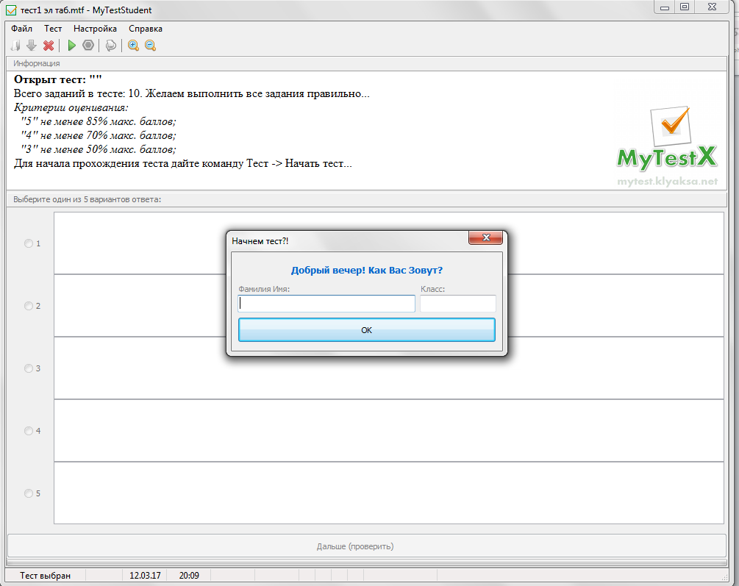
Task: Select answer option radio button 3
Action: pos(28,368)
